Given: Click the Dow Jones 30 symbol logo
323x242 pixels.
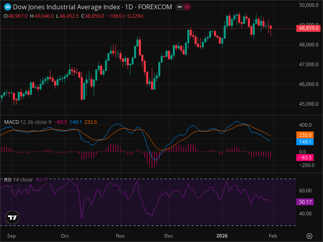Looking at the screenshot, I should [x=8, y=7].
